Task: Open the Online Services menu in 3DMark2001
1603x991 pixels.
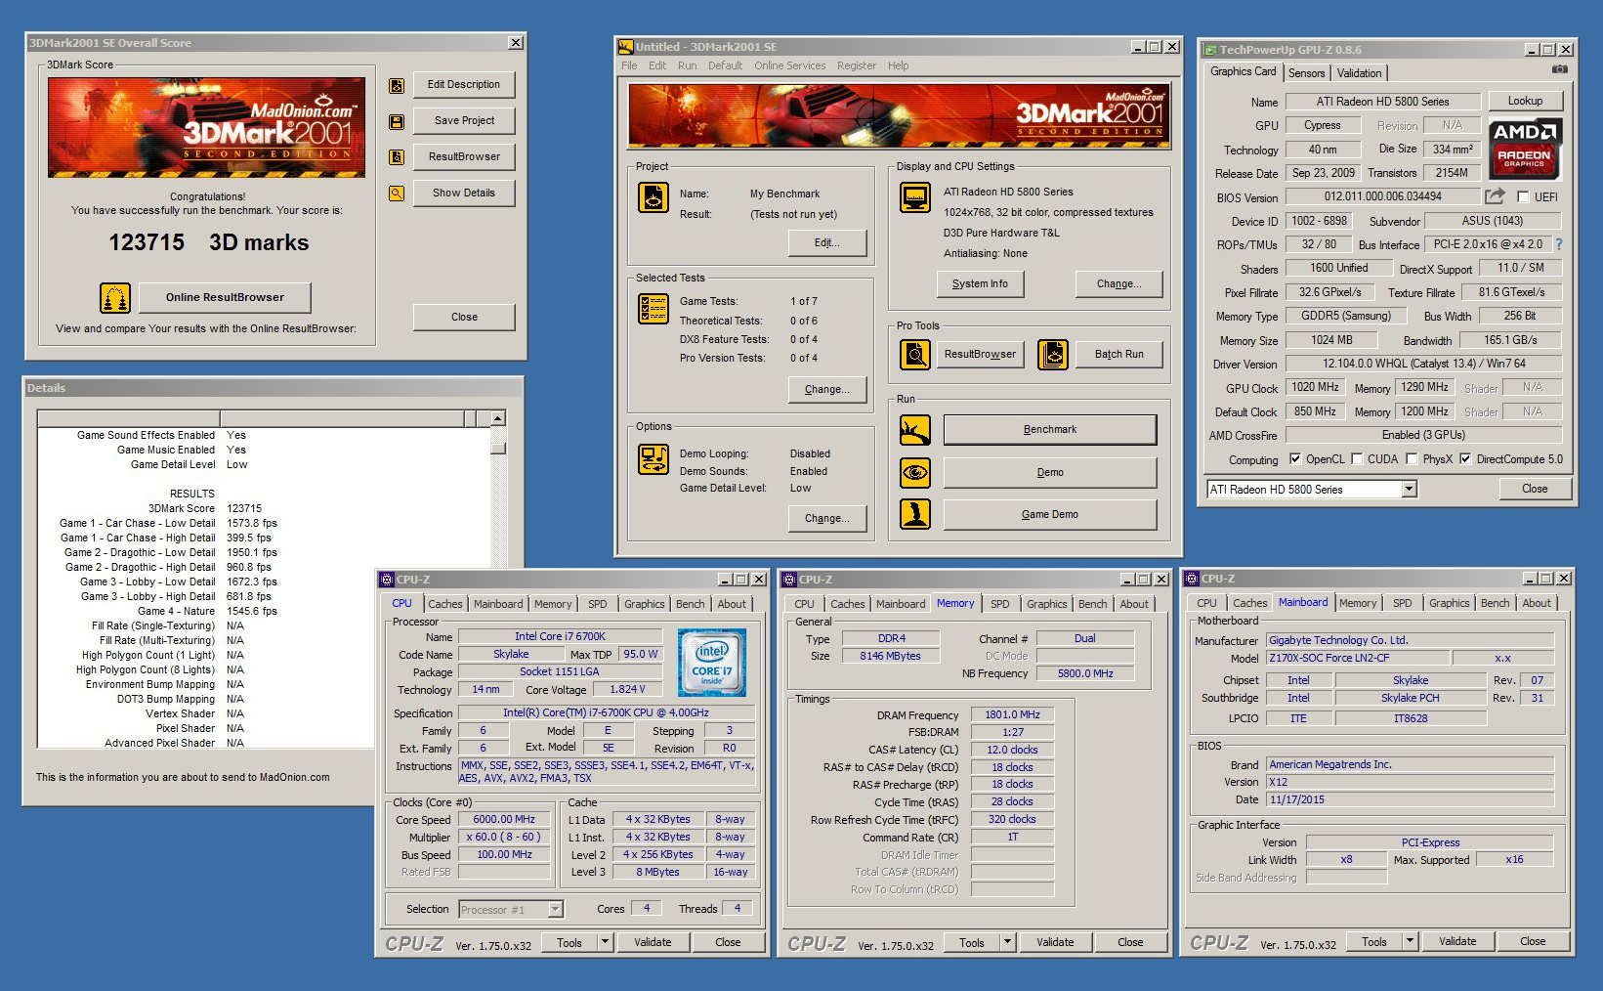Action: 789,65
